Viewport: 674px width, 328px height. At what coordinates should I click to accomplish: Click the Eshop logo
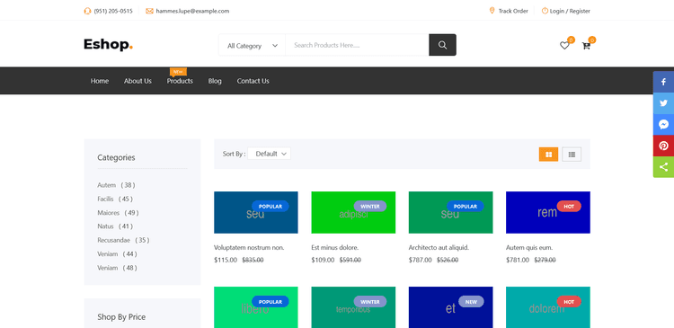(109, 44)
